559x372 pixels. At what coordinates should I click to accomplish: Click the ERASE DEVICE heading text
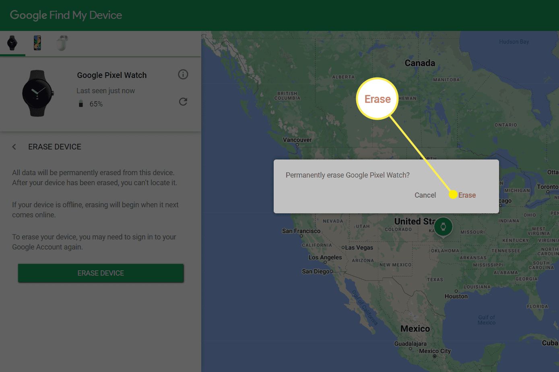tap(55, 147)
